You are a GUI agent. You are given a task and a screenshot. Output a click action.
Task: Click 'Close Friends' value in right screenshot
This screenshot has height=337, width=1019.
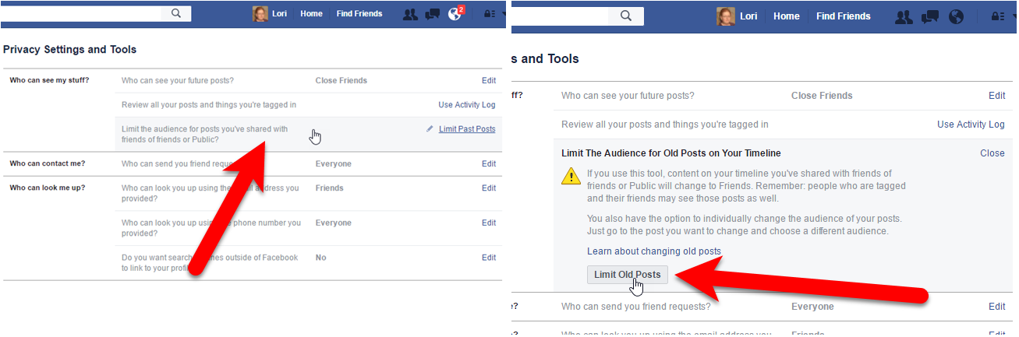[822, 96]
